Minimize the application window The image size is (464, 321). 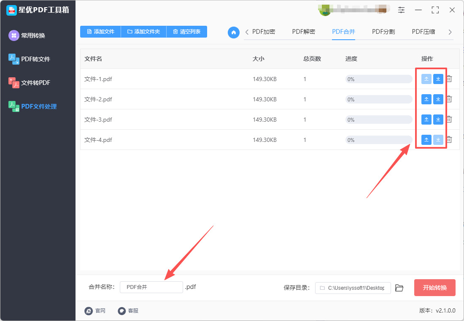point(418,10)
